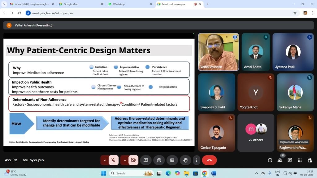Leave the call with red hang-up button
The height and width of the screenshot is (178, 317).
pos(209,160)
